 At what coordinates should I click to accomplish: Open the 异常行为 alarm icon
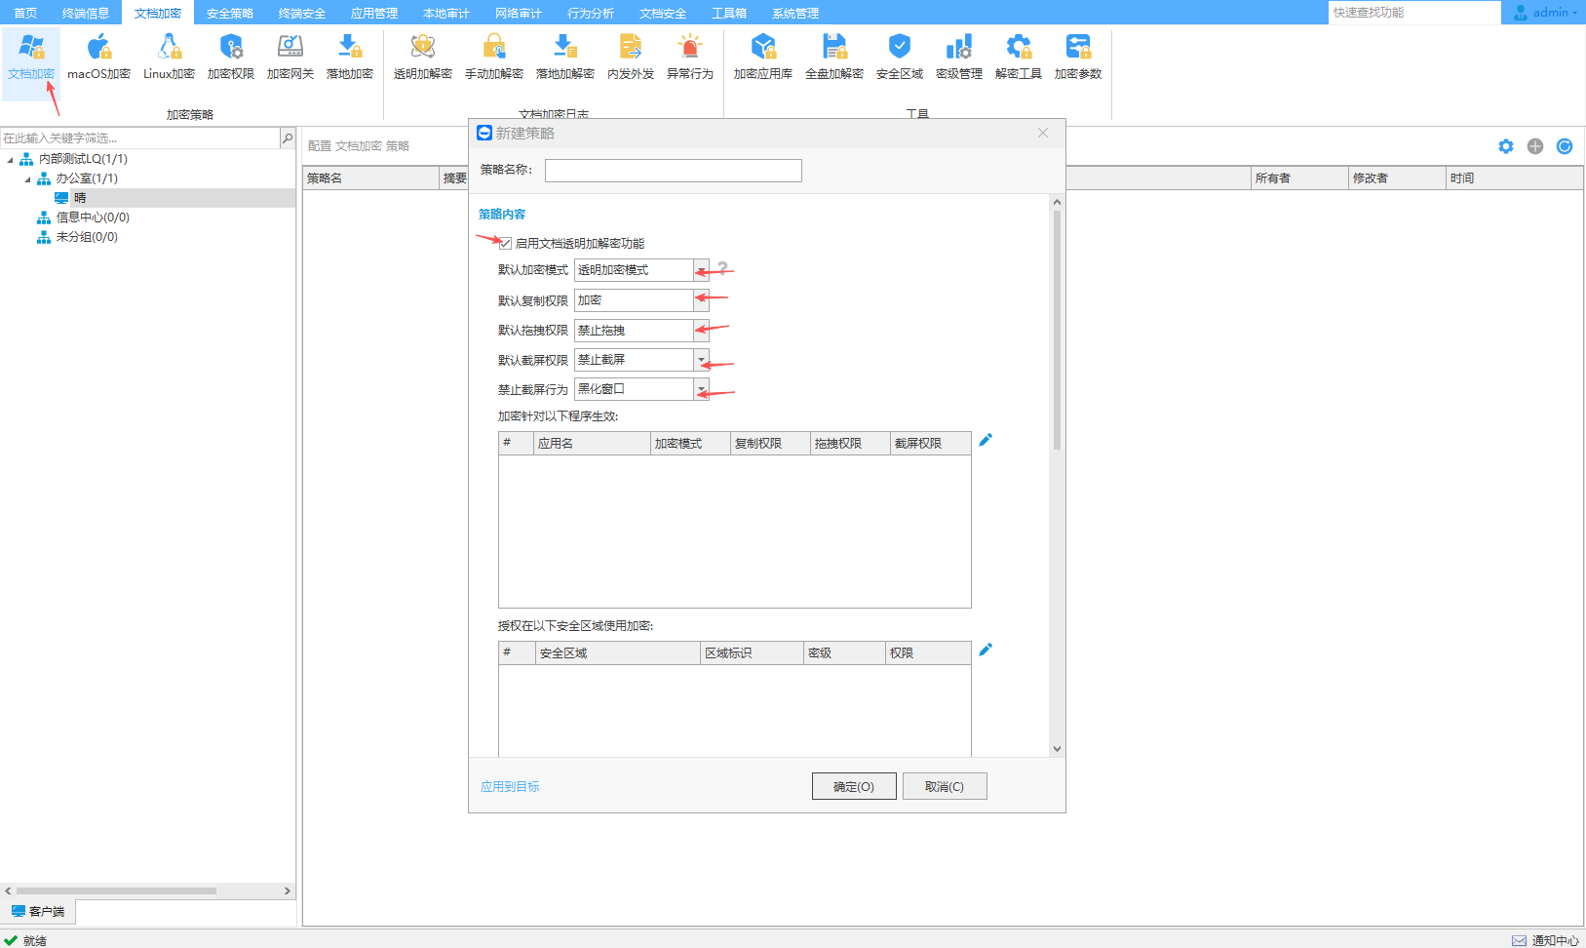pyautogui.click(x=689, y=57)
